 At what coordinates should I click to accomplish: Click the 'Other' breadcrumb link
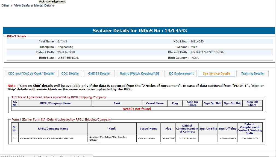point(5,5)
